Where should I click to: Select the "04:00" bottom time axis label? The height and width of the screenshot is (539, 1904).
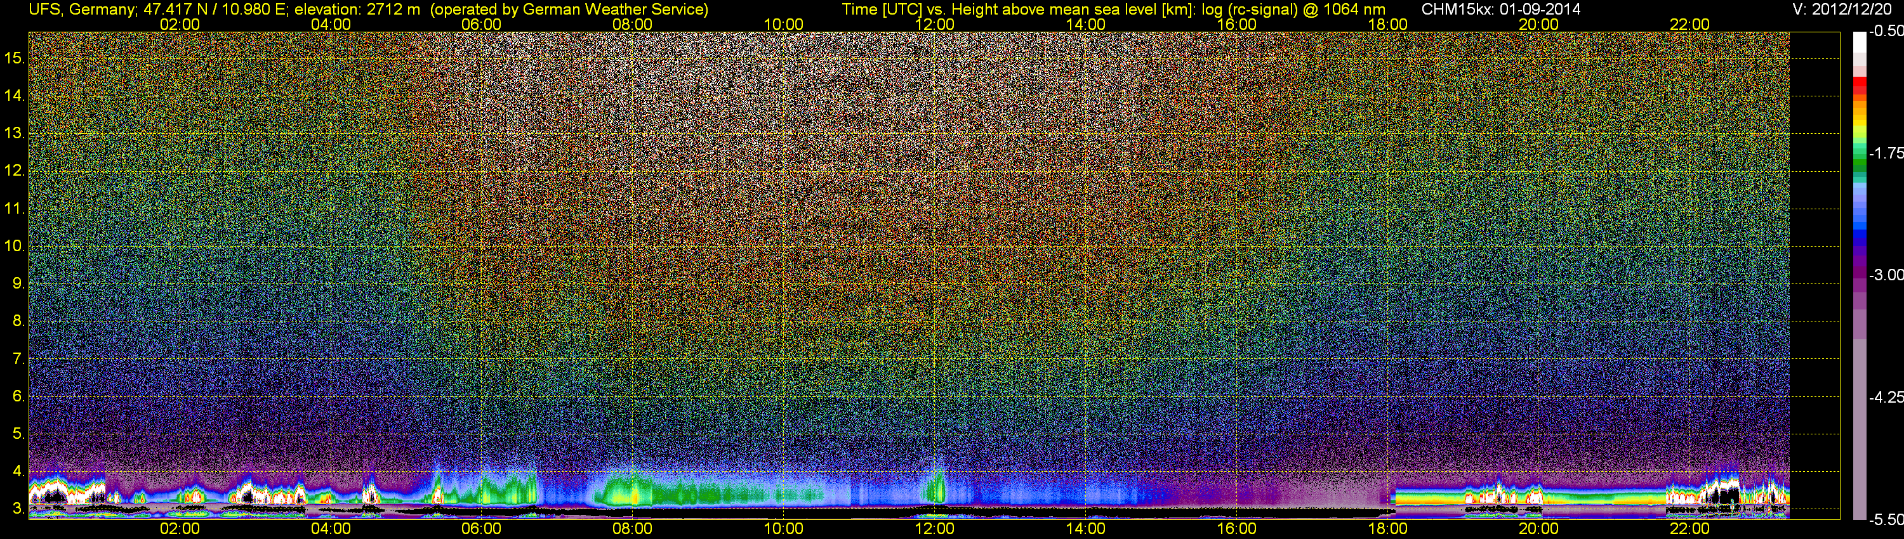pyautogui.click(x=331, y=529)
